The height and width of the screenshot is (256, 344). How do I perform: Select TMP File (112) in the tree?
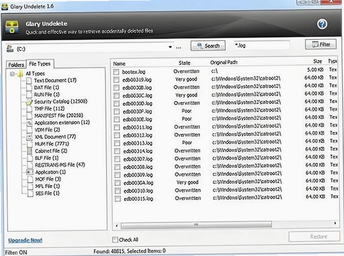pos(49,108)
